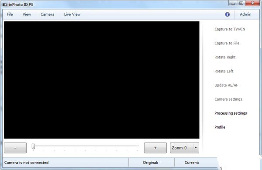Viewport: 262px width, 170px height.
Task: Open the Admin menu
Action: point(245,14)
